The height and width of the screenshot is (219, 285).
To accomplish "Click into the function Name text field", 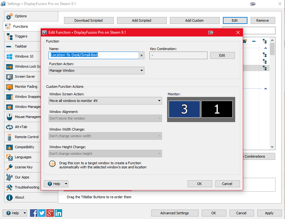I will [x=94, y=55].
